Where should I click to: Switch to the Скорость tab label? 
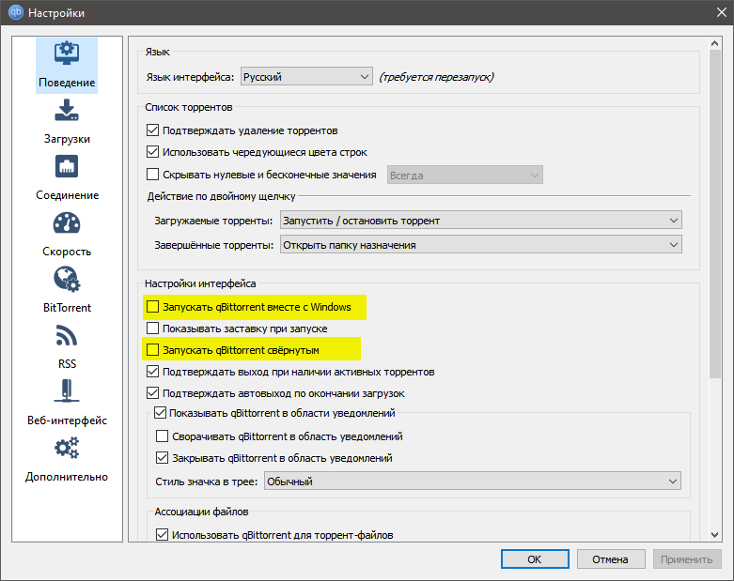[x=67, y=252]
